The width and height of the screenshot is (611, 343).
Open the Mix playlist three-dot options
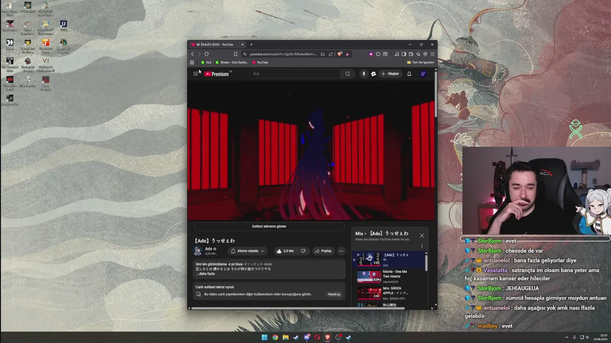click(421, 246)
